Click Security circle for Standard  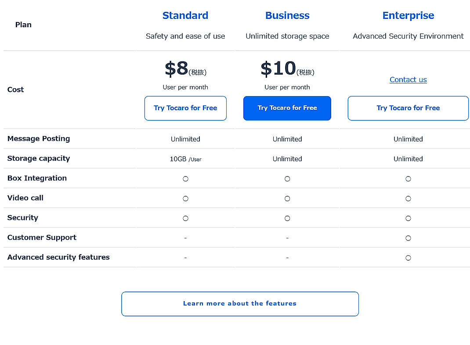click(185, 218)
